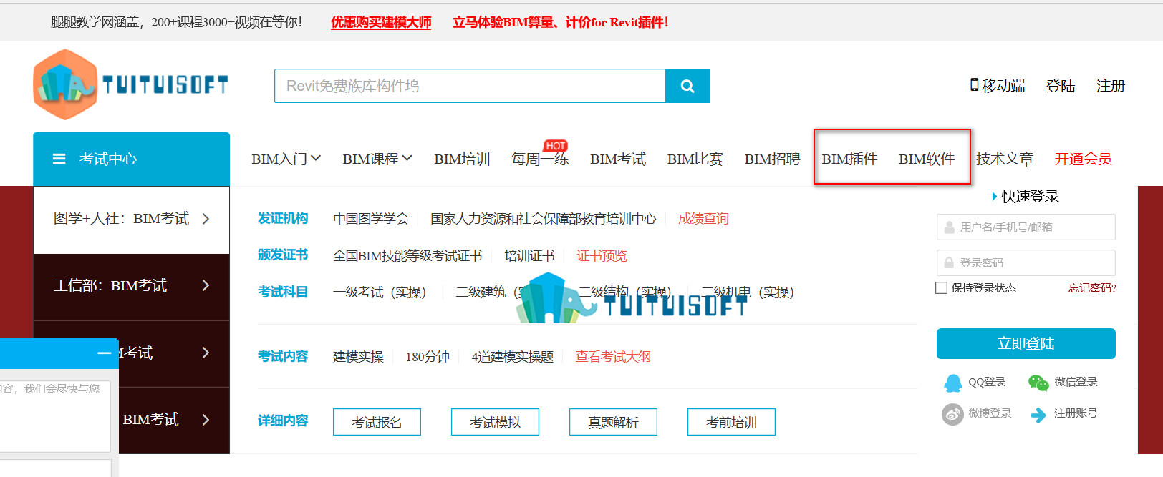Click the lock icon in password field
Screen dimensions: 1163x477
(x=949, y=262)
